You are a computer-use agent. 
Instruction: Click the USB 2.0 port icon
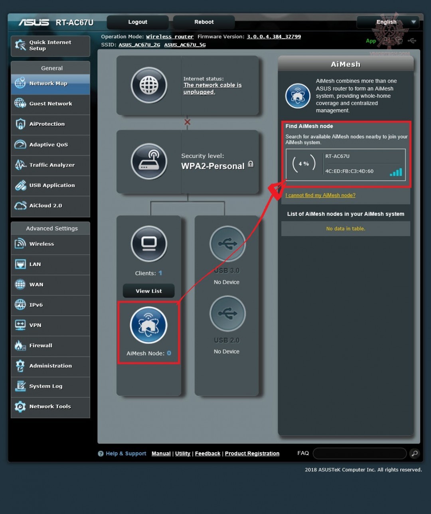tap(227, 313)
